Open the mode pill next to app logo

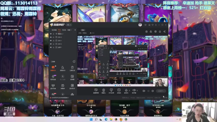pyautogui.click(x=69, y=25)
